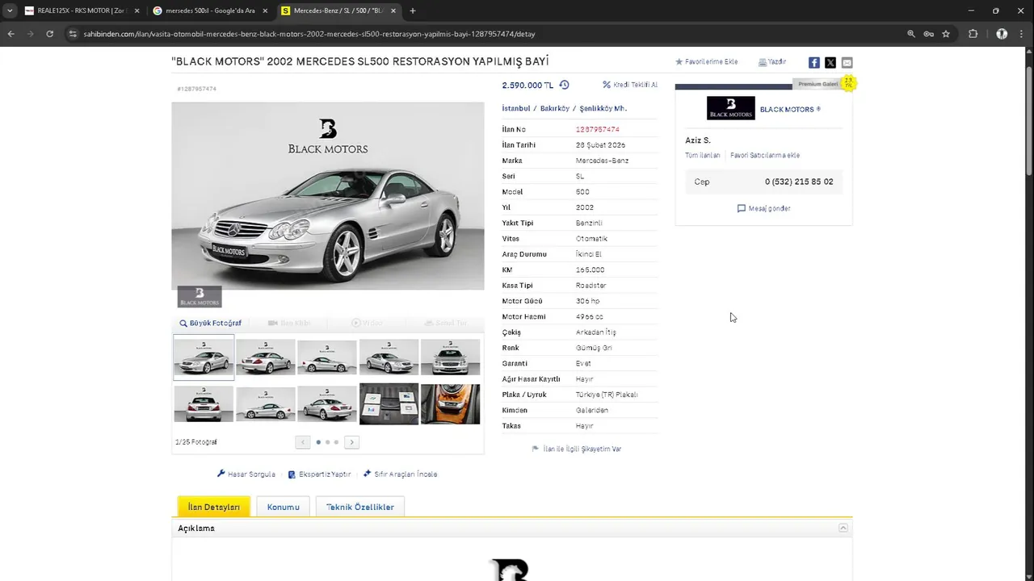1034x581 pixels.
Task: Click the address bar URL
Action: coord(309,34)
